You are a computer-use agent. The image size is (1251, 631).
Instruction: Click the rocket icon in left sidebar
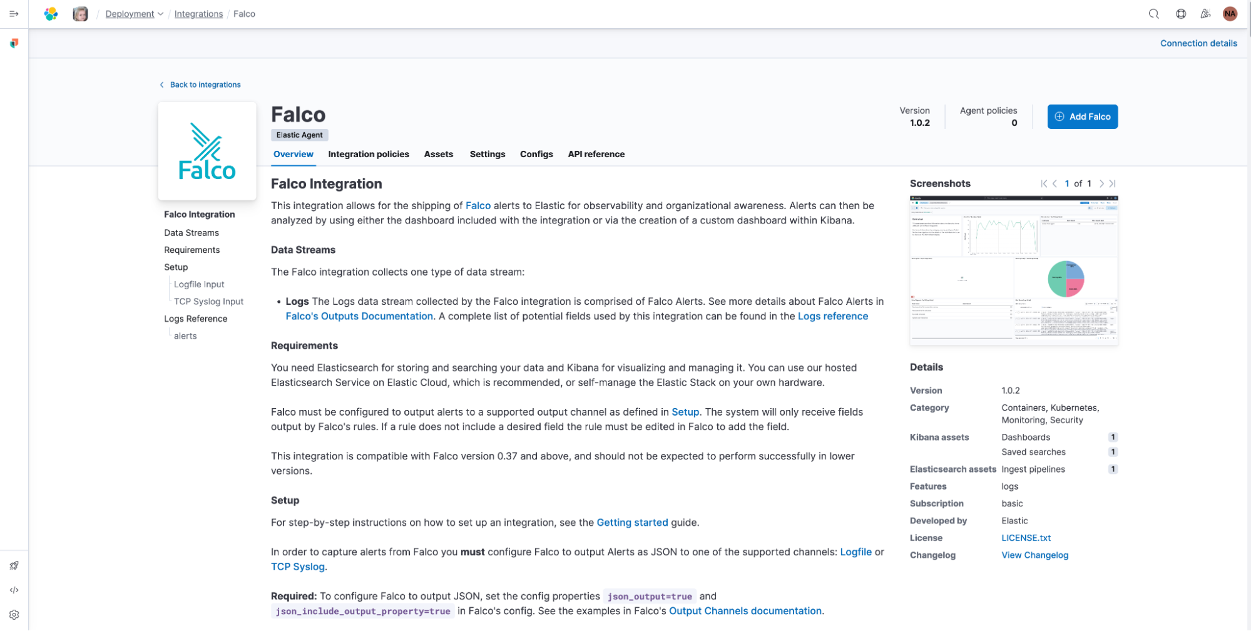14,565
